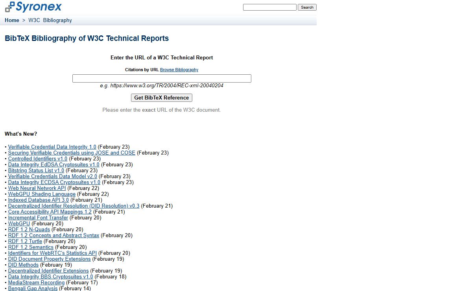Open the Browse Bibliography link

[x=179, y=70]
